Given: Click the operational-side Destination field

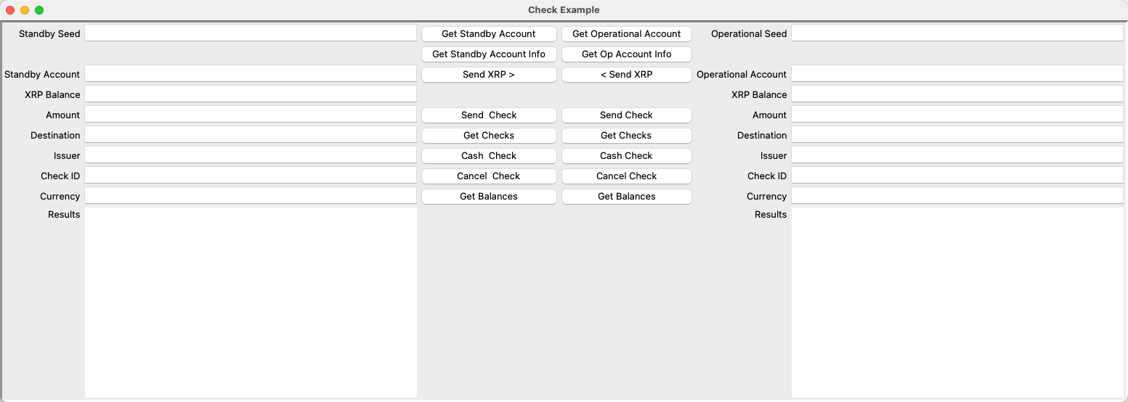Looking at the screenshot, I should click(957, 135).
